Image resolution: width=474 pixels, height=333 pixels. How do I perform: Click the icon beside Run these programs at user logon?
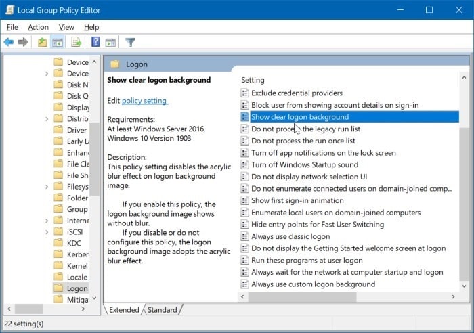click(244, 260)
